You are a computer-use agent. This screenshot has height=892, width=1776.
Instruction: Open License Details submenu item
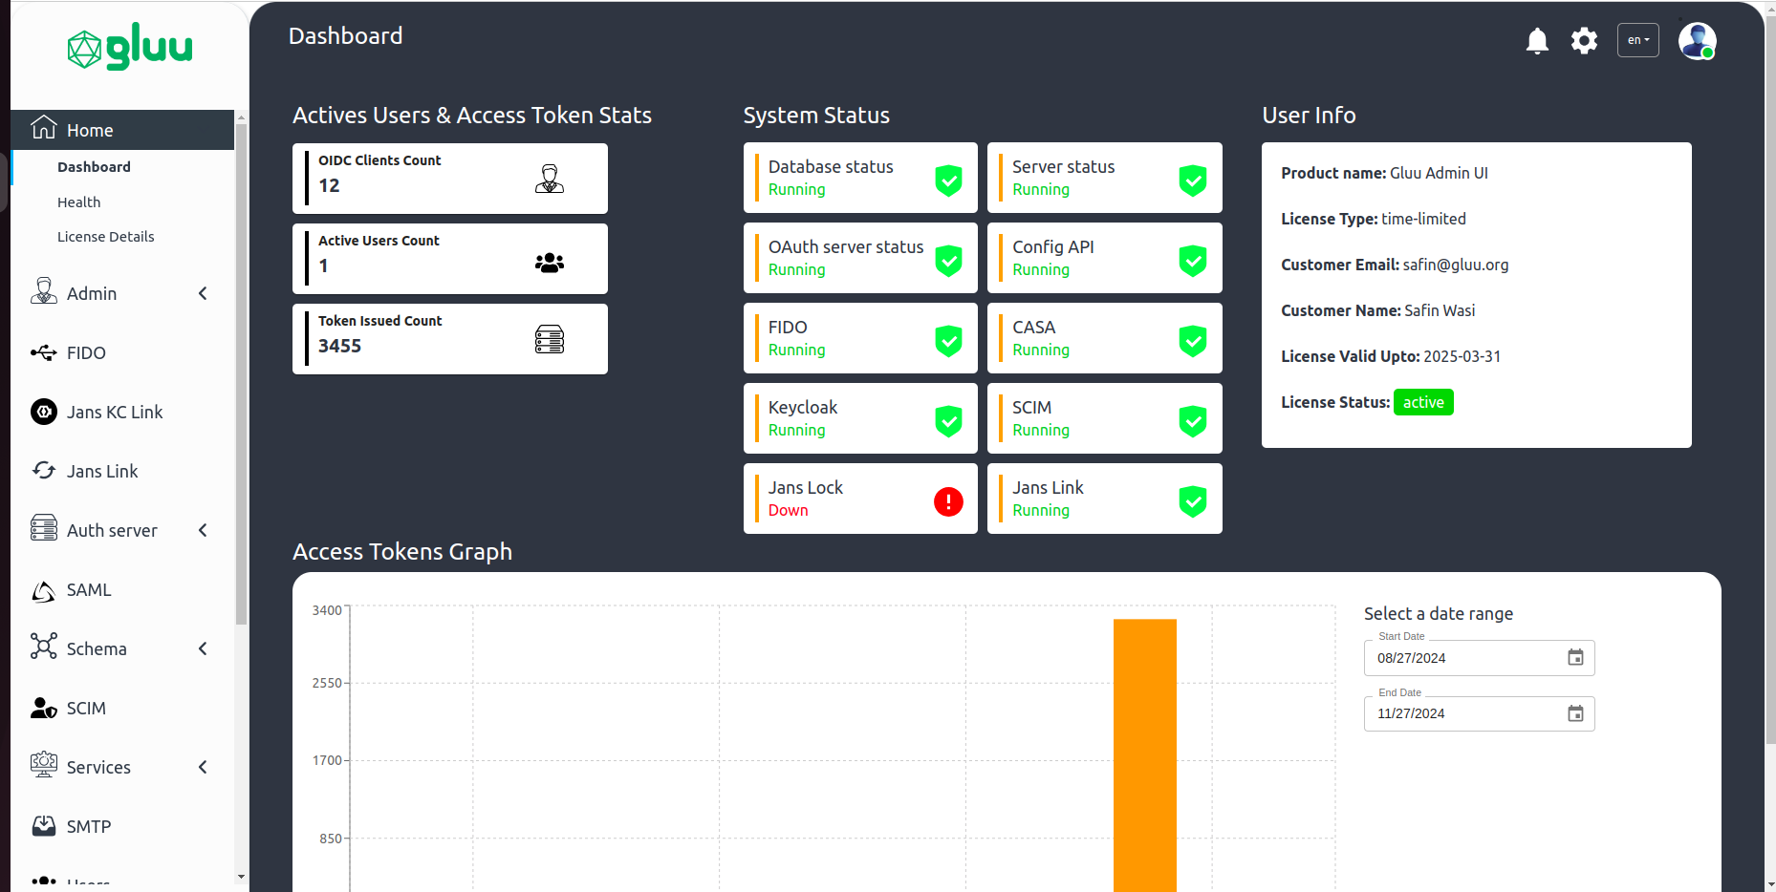click(105, 237)
